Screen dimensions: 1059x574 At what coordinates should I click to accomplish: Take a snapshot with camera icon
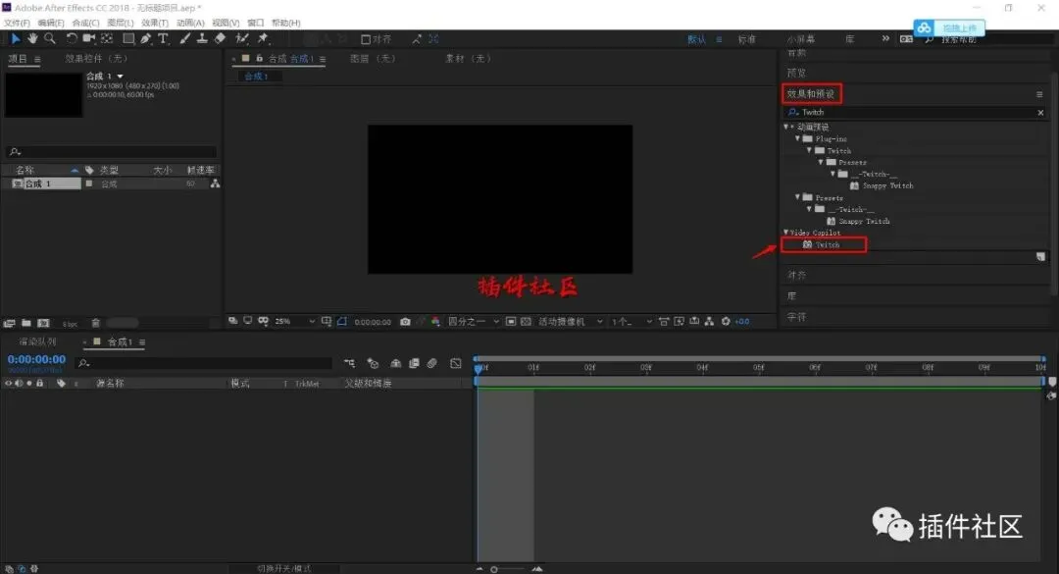[x=405, y=322]
